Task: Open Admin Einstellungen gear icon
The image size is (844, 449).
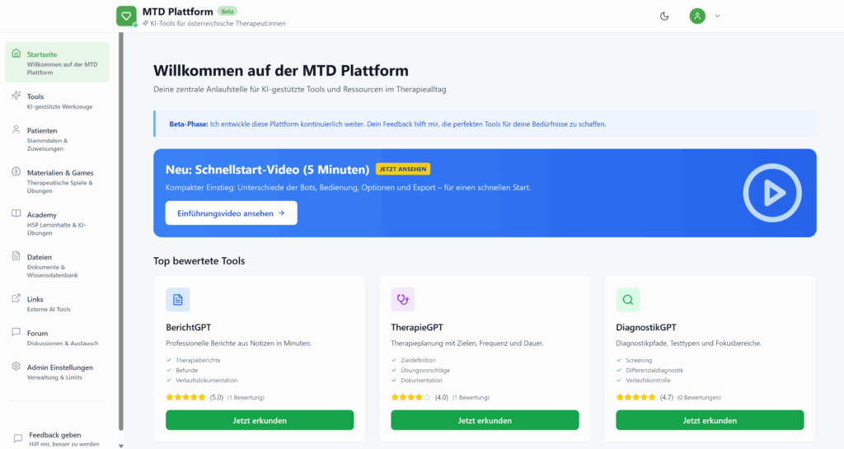Action: (x=16, y=367)
